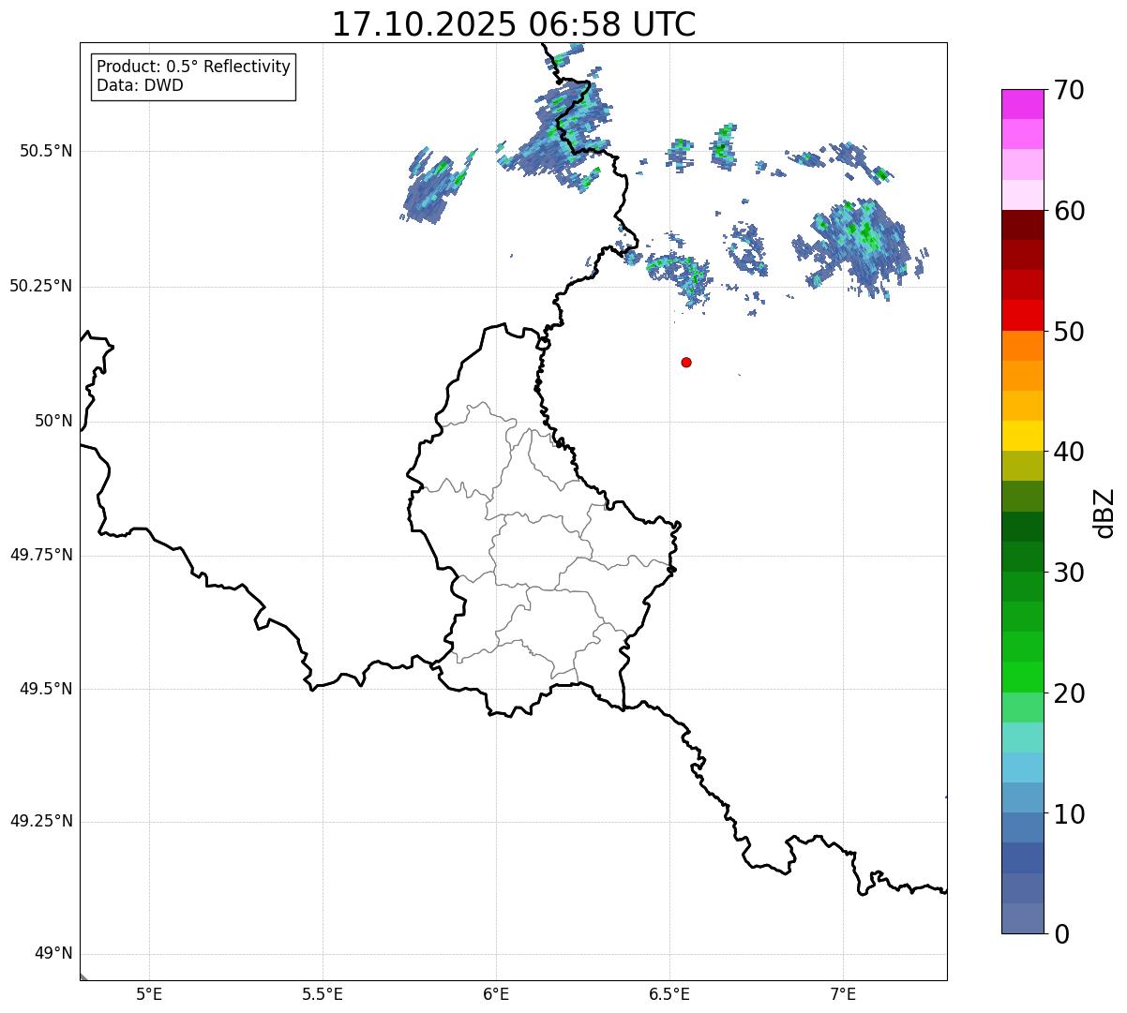Click the Data: DWD label text
The image size is (1127, 1013).
coord(141,86)
